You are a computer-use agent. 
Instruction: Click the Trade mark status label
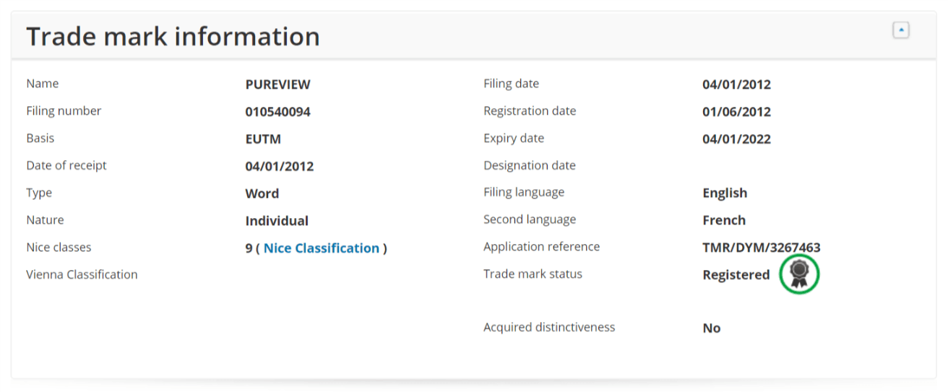(x=533, y=274)
